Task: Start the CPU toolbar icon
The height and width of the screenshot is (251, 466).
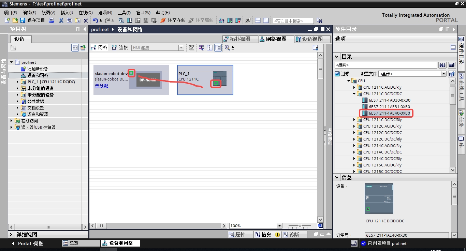Action: point(230,20)
